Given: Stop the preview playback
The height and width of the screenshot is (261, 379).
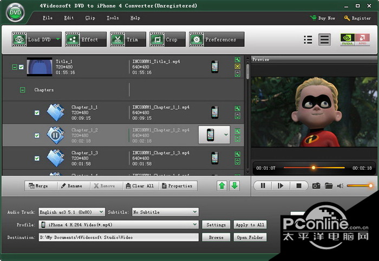Looking at the screenshot, I should tap(299, 186).
